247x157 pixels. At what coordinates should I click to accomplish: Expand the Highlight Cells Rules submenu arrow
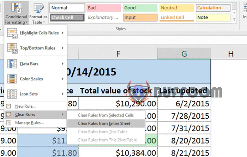pyautogui.click(x=63, y=33)
